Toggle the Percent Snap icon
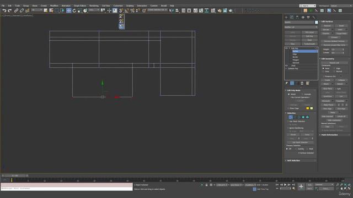353x198 pixels. coord(132,10)
